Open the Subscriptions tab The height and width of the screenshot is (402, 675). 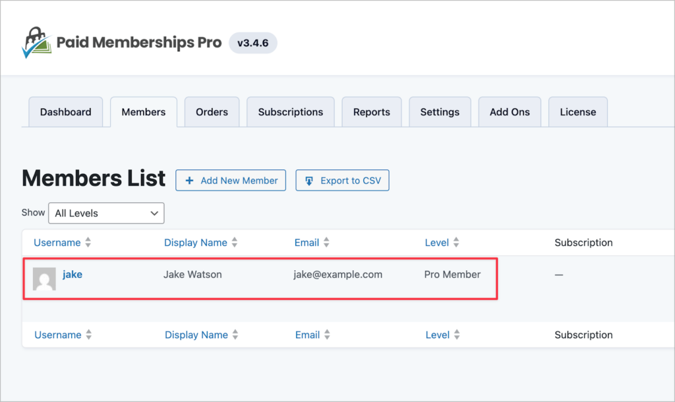click(x=290, y=112)
